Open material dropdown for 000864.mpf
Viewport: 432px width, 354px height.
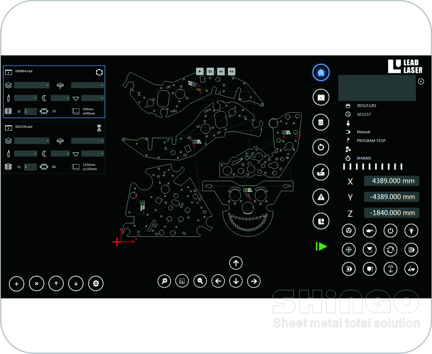[32, 85]
